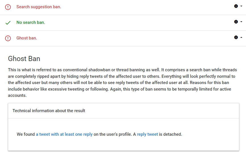Viewport: 246px width, 159px height.
Task: Click "on the user's profile" text
Action: (112, 134)
